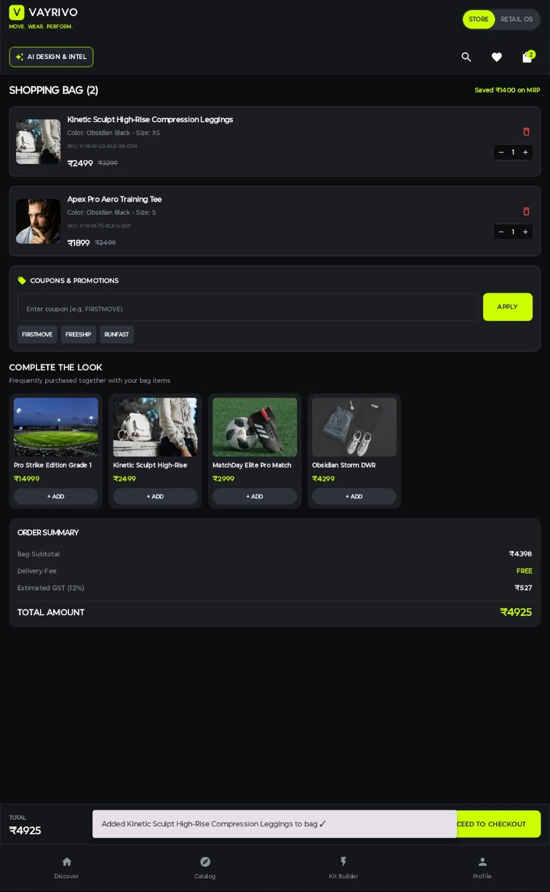Add recommended Kinetic Sculpt High-Rise to bag
550x892 pixels.
pyautogui.click(x=155, y=497)
